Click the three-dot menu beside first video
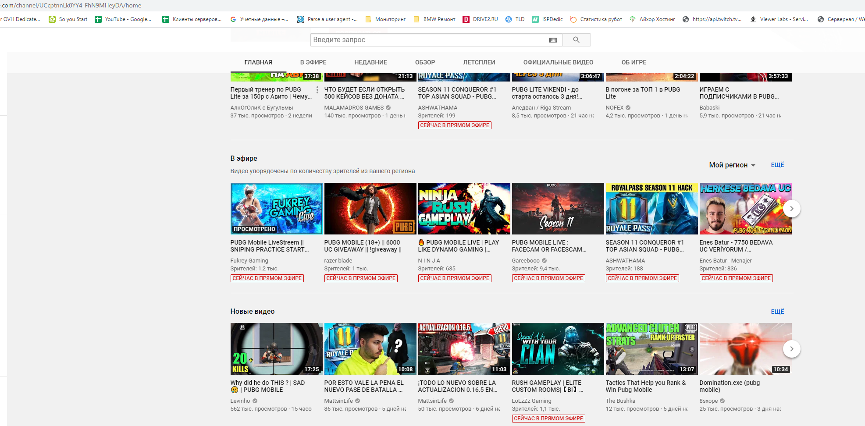Viewport: 865px width, 426px height. click(317, 90)
